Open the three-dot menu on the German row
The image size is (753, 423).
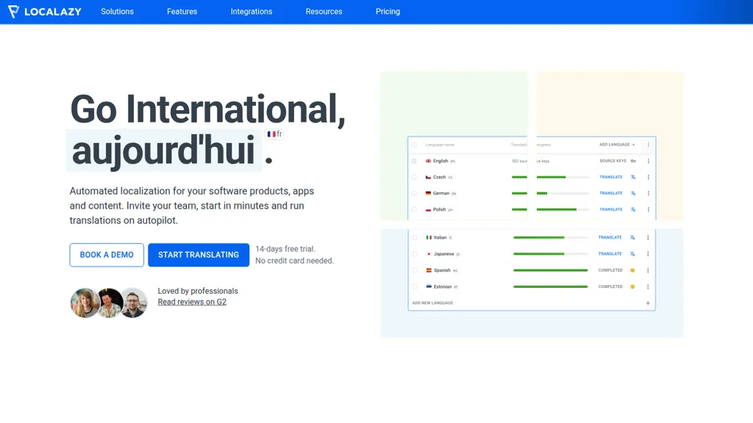point(649,193)
